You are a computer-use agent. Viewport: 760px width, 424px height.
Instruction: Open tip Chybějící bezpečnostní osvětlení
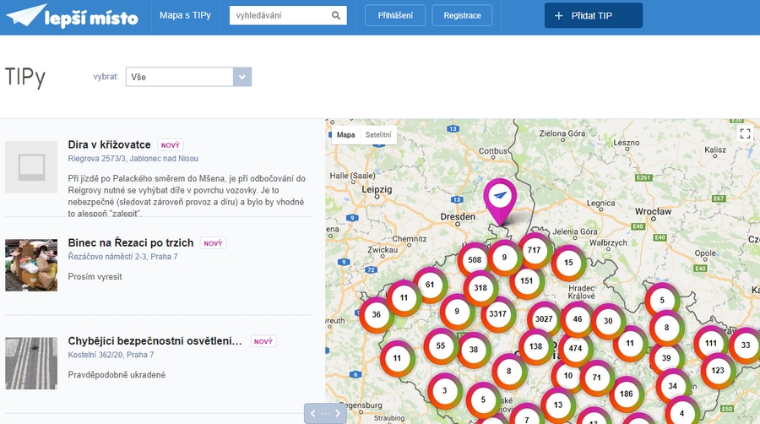pyautogui.click(x=155, y=340)
